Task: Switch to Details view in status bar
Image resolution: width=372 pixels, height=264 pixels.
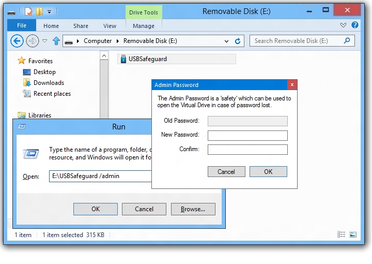Action: (342, 234)
